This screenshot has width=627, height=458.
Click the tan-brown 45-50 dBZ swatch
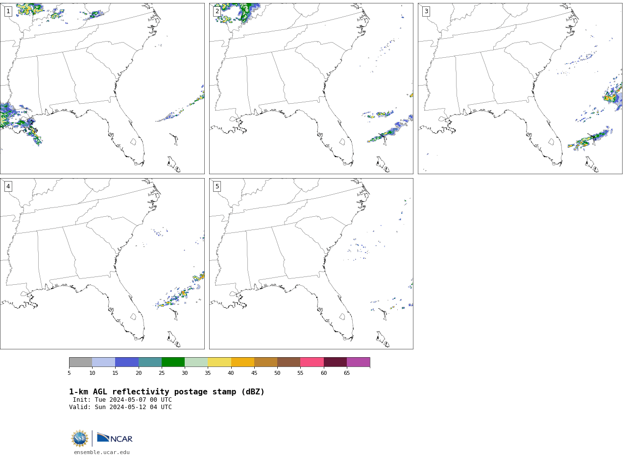265,362
